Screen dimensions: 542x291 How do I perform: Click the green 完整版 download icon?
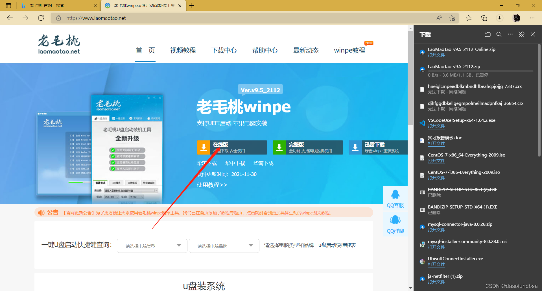click(279, 147)
